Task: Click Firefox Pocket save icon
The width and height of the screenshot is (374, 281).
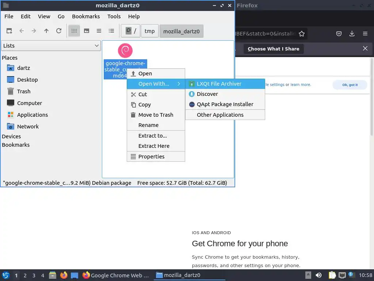Action: coord(339,34)
